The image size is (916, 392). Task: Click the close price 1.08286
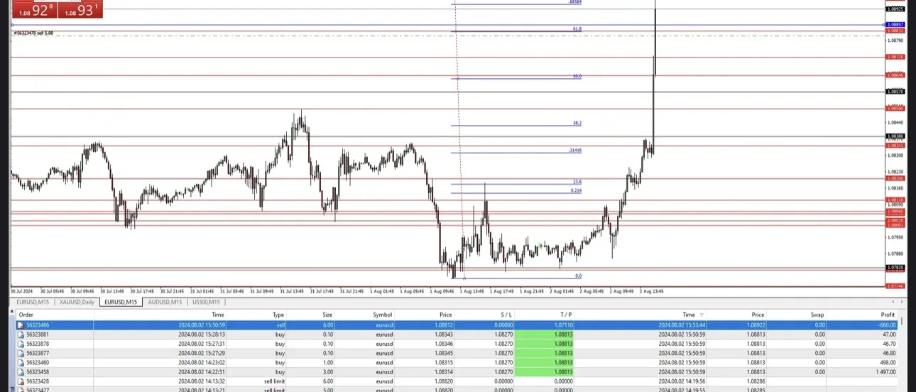755,381
